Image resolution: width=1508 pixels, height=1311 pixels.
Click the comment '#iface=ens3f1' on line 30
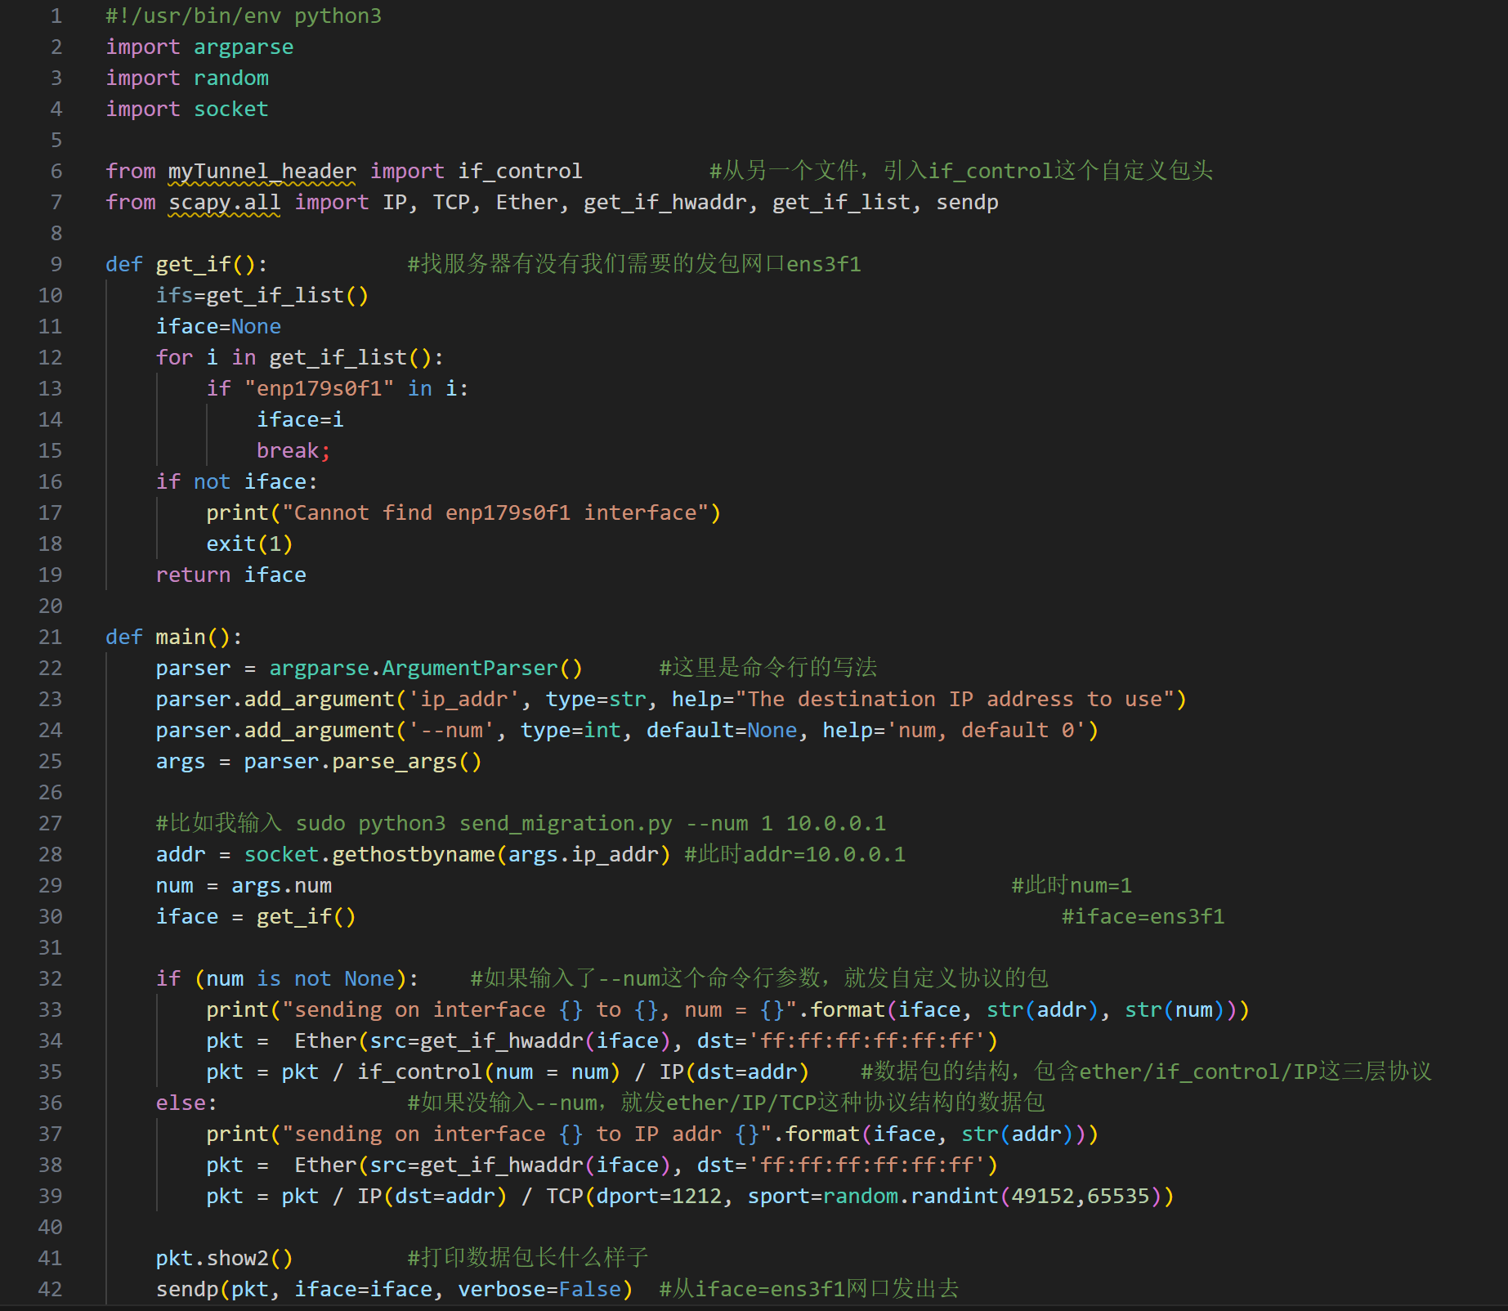[x=1143, y=917]
